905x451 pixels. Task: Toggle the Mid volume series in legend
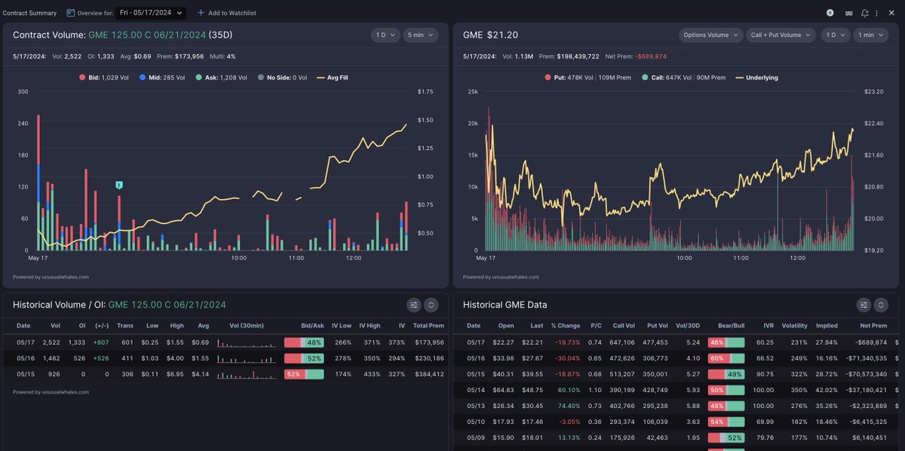coord(162,77)
